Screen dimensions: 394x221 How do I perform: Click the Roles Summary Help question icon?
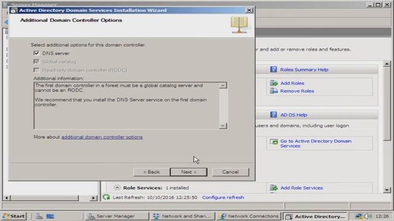pyautogui.click(x=273, y=69)
